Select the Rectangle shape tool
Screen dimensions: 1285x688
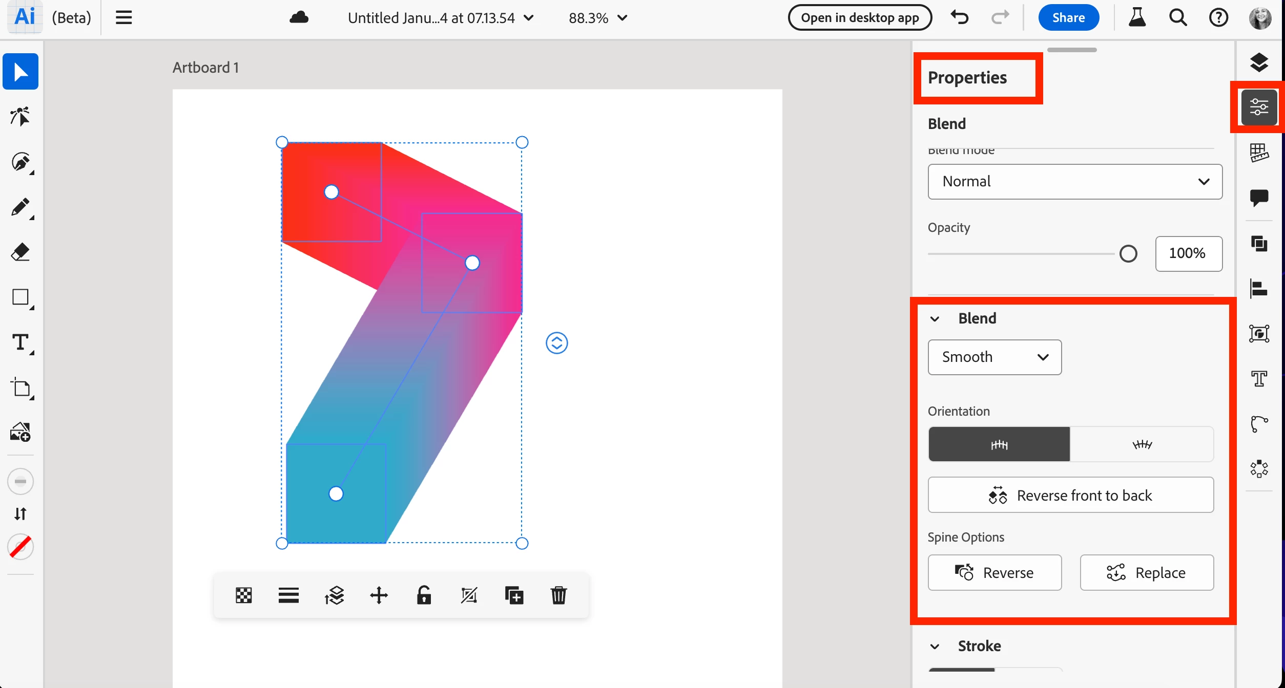[20, 297]
